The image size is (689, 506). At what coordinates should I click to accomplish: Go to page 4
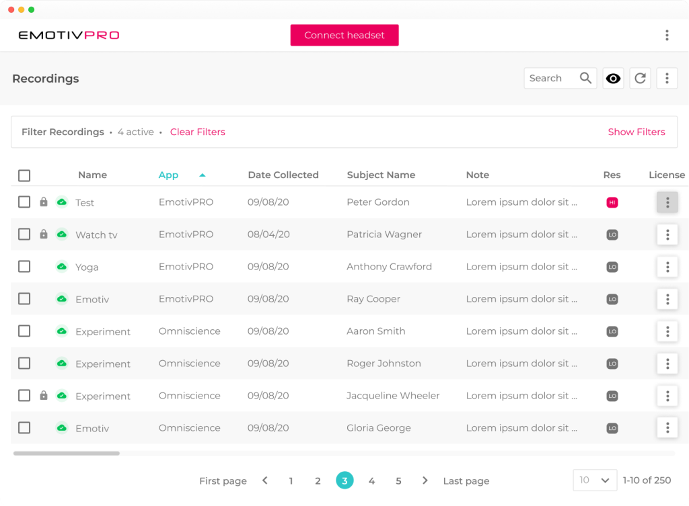pyautogui.click(x=371, y=481)
